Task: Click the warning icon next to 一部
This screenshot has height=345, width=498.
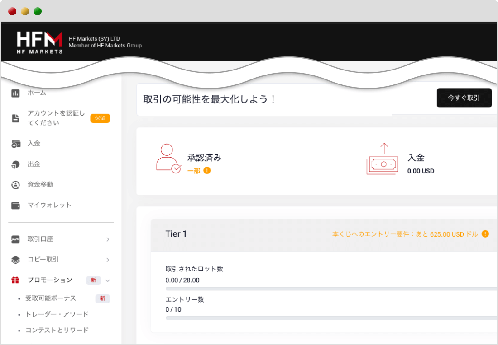Action: click(207, 172)
